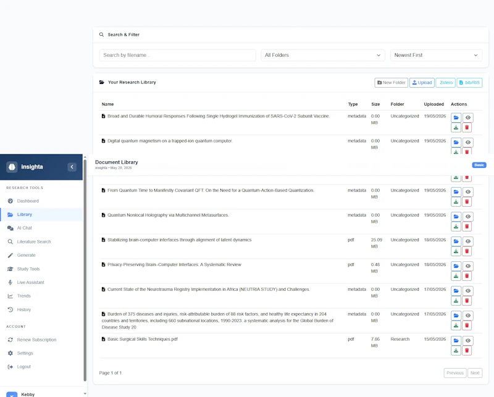Delete the Broad and Durable Humoral Responses document

467,128
